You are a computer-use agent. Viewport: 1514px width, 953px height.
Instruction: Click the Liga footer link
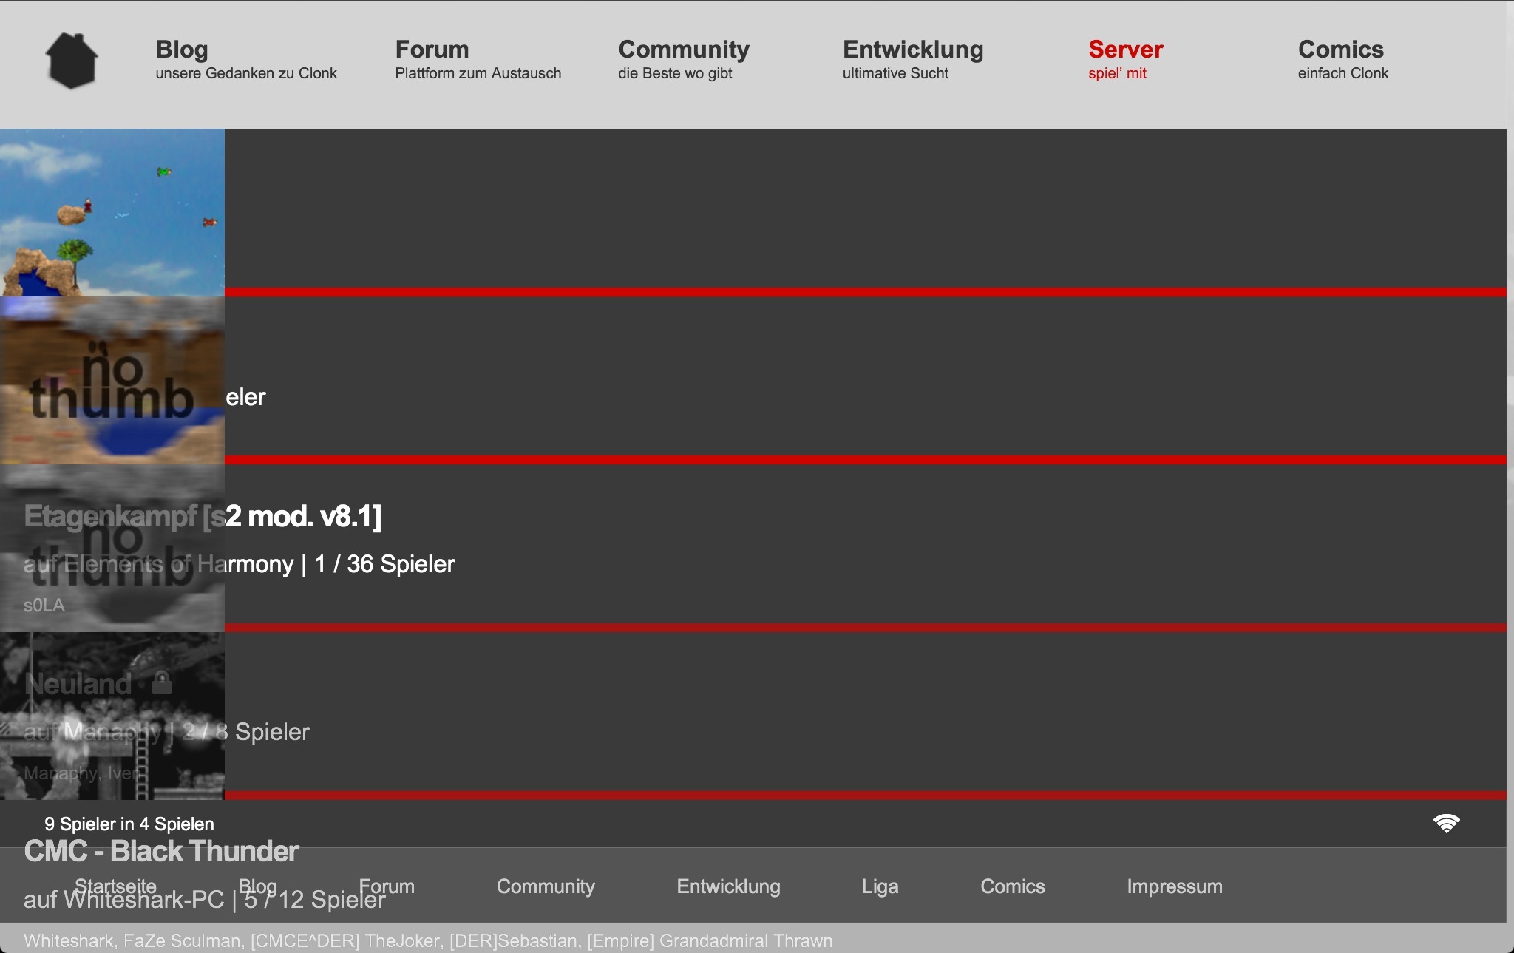880,886
